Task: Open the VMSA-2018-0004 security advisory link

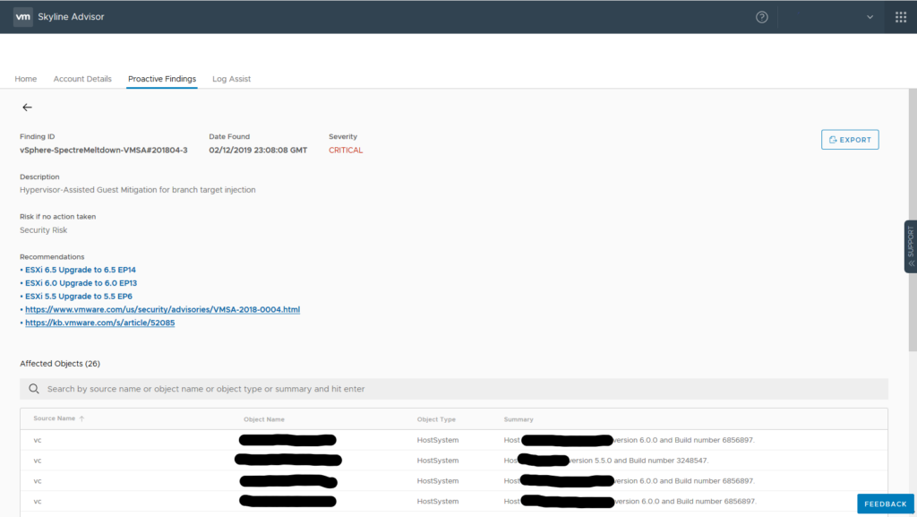Action: (x=163, y=309)
